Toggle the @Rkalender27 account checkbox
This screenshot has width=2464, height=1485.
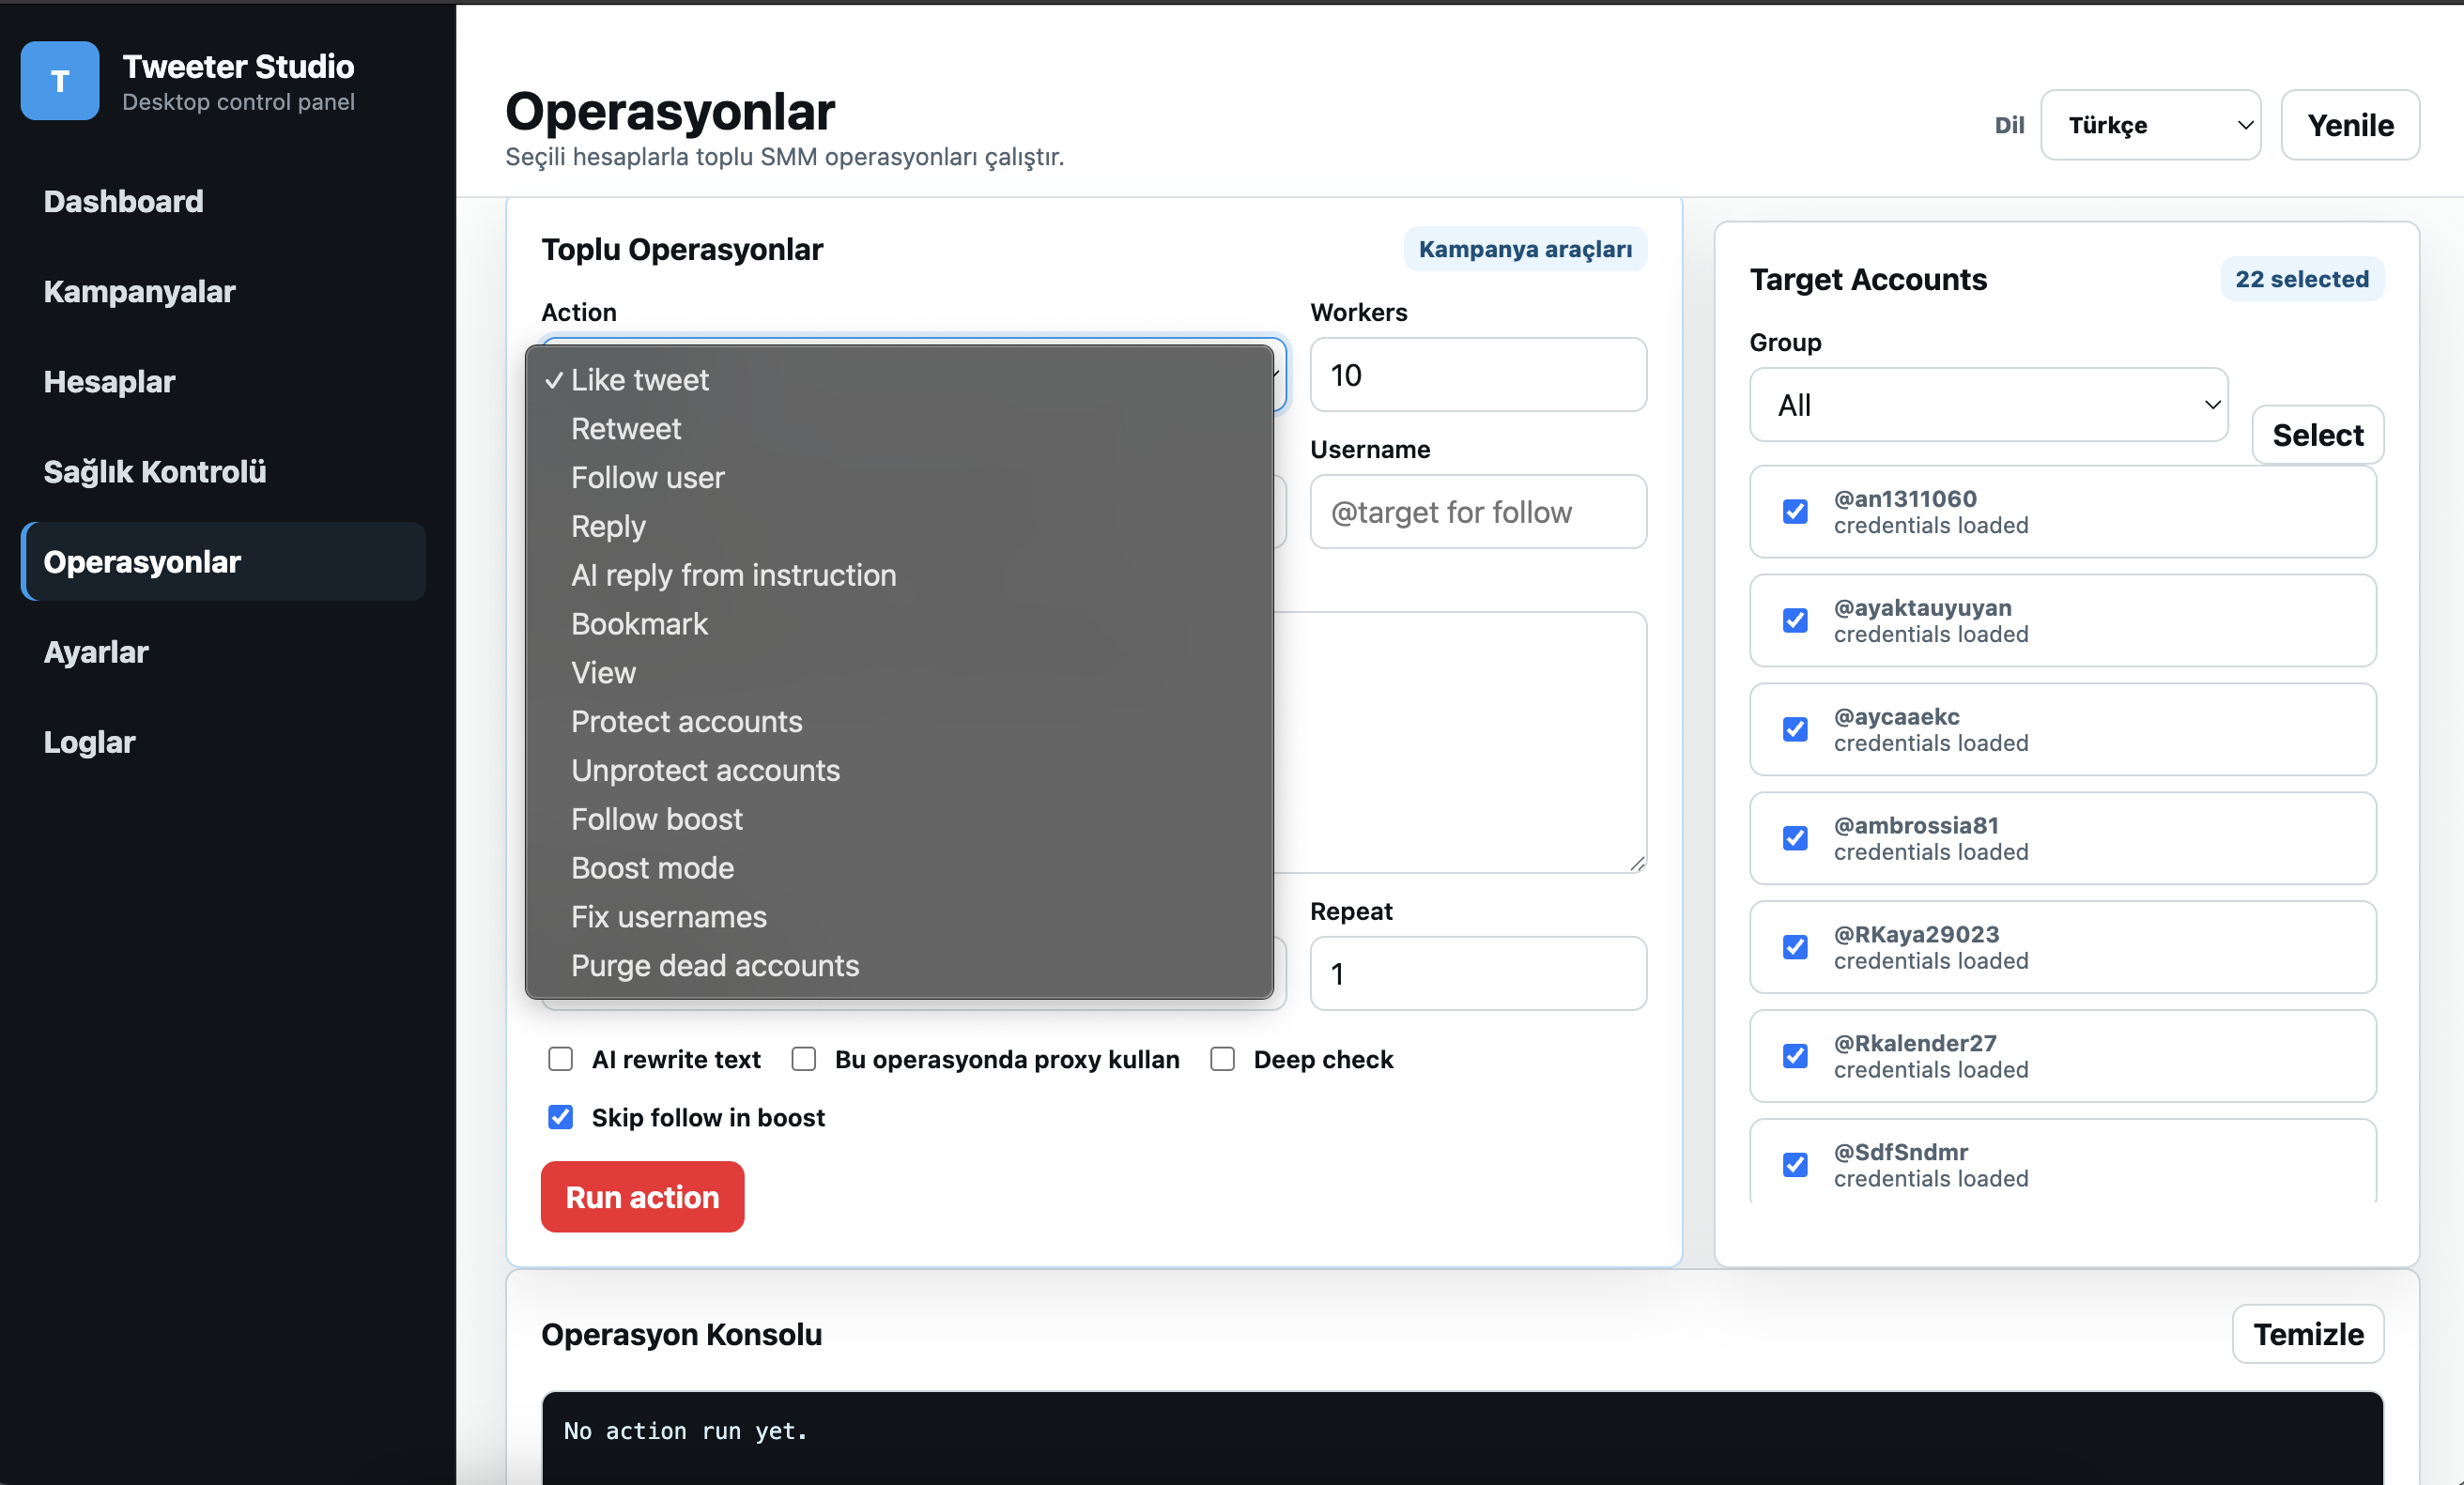pos(1796,1056)
